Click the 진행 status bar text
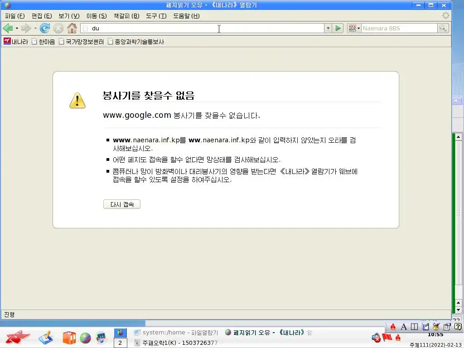The image size is (464, 348). pos(9,314)
